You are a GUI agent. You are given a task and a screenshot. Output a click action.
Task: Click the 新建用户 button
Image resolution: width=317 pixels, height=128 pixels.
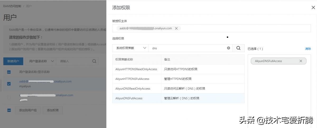click(13, 61)
